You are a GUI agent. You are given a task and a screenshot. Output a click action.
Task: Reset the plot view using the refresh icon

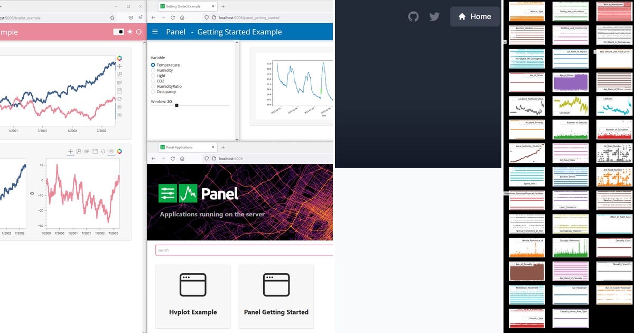tap(119, 99)
